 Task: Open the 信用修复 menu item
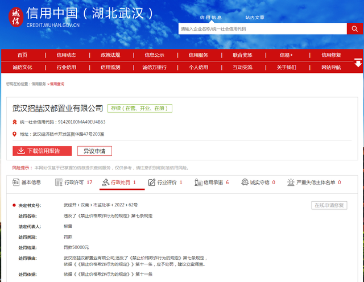[331, 55]
